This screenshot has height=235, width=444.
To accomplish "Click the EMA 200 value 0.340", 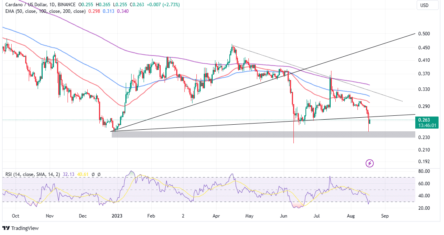I will point(123,11).
